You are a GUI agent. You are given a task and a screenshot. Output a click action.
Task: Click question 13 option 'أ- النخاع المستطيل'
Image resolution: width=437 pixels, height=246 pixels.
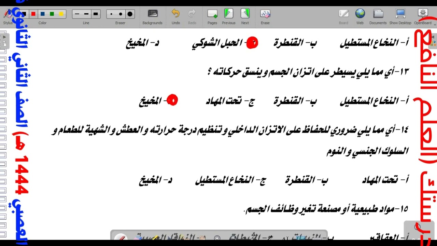pyautogui.click(x=374, y=101)
